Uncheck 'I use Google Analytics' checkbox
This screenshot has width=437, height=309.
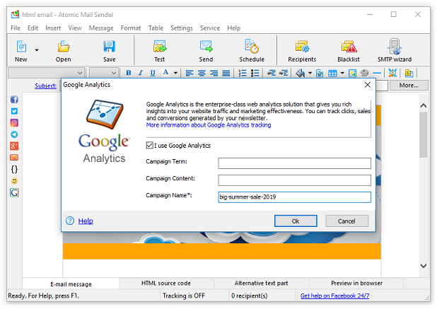point(149,146)
